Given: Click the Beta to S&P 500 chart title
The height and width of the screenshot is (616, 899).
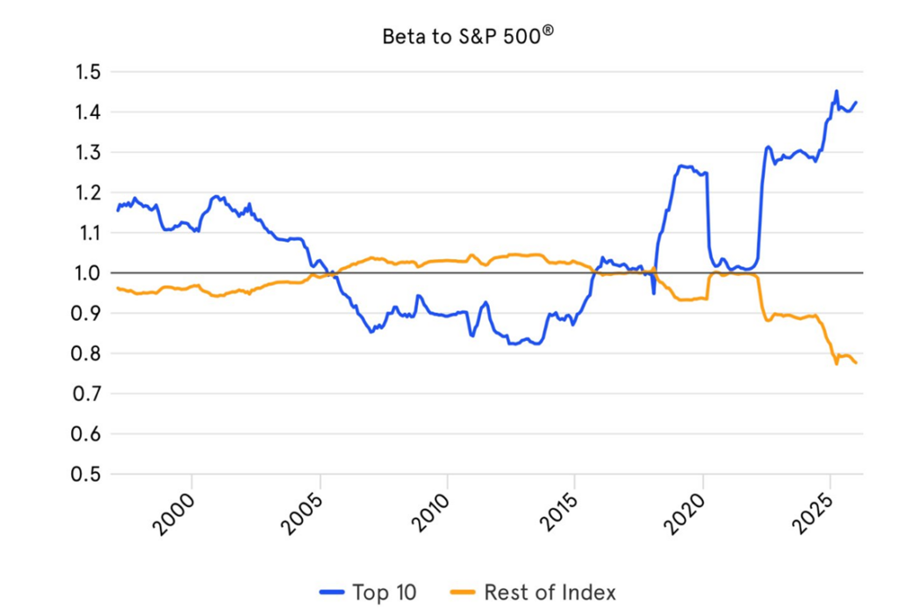Looking at the screenshot, I should pyautogui.click(x=468, y=37).
